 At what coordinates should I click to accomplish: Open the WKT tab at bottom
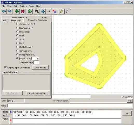pos(5,115)
